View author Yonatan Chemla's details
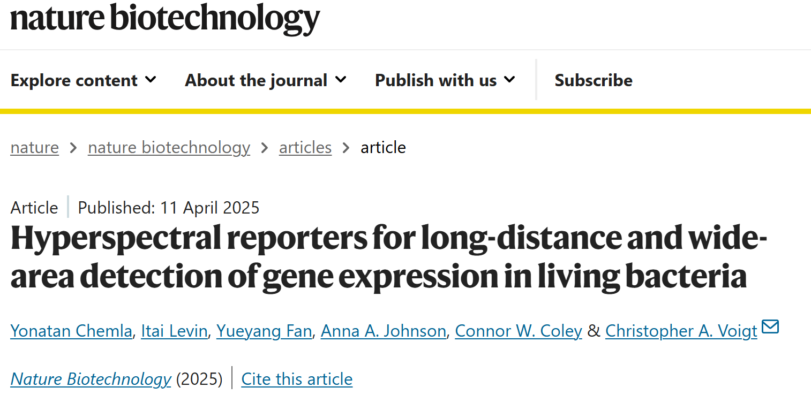811x395 pixels. pos(71,331)
